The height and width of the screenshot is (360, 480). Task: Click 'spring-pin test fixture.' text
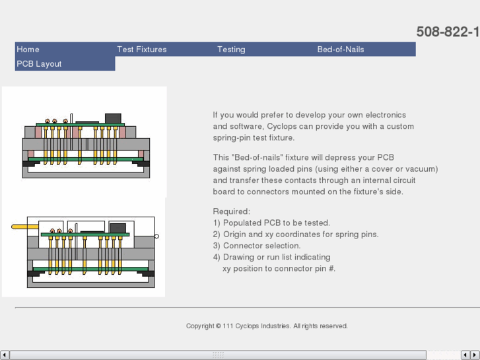pos(254,138)
